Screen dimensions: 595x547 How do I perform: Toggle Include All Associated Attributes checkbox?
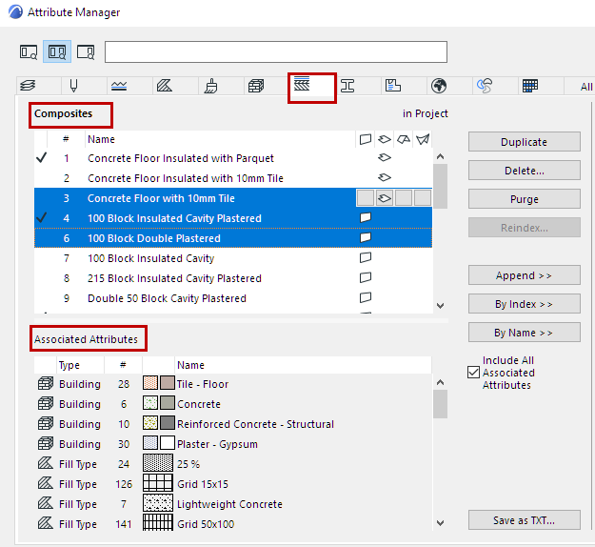473,373
